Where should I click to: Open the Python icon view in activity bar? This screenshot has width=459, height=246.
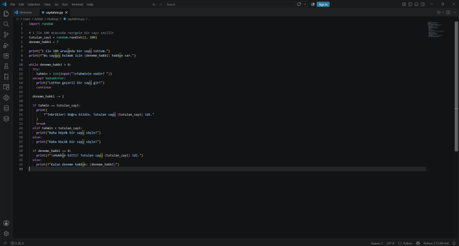click(x=6, y=98)
